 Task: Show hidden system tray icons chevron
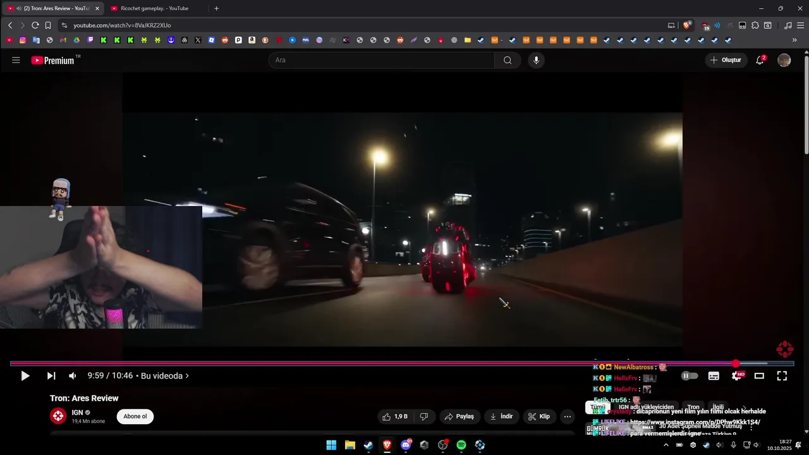coord(666,445)
